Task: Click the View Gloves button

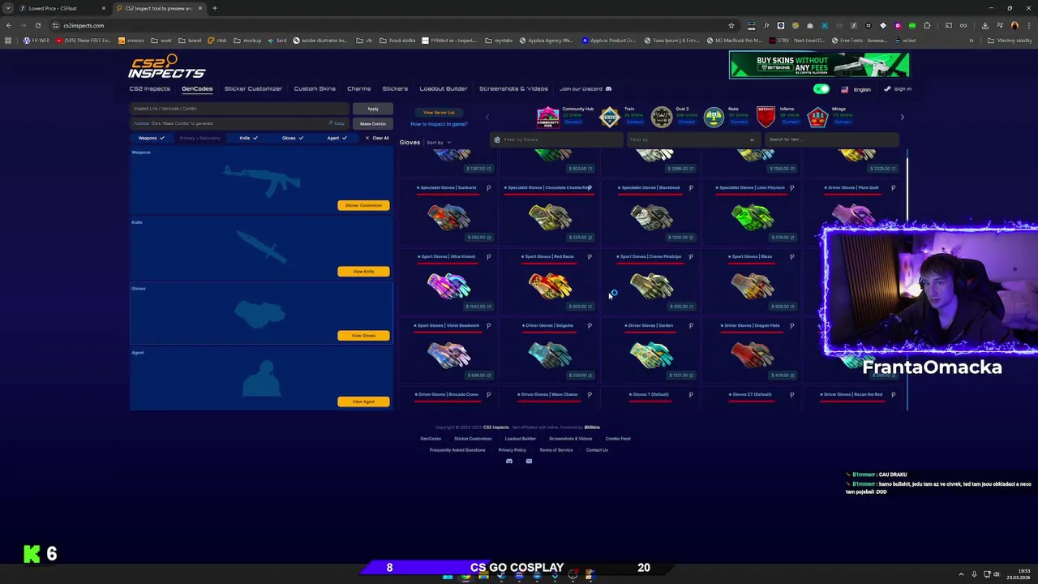Action: point(363,335)
